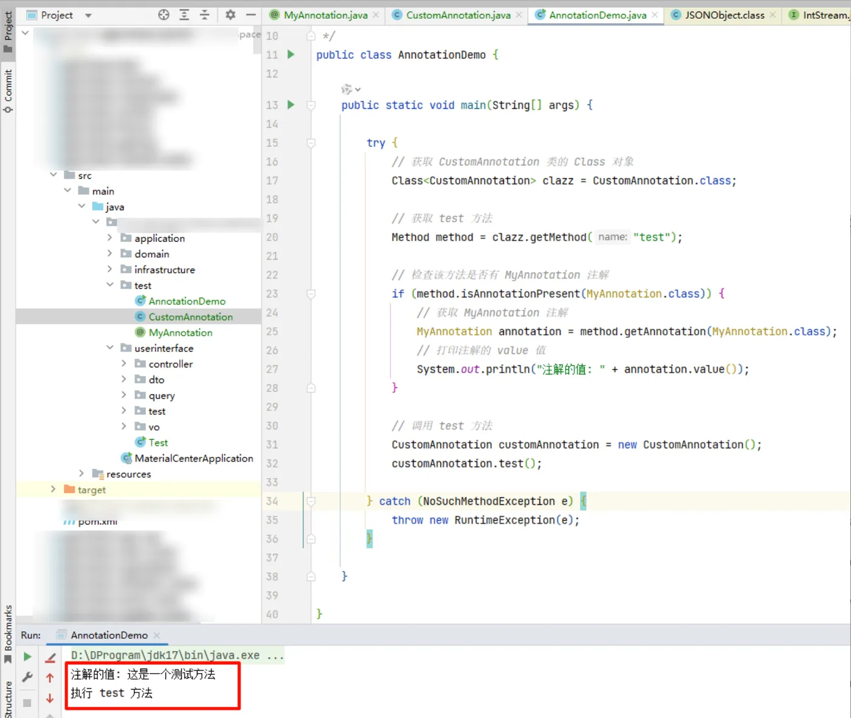Expand the application package

point(109,238)
